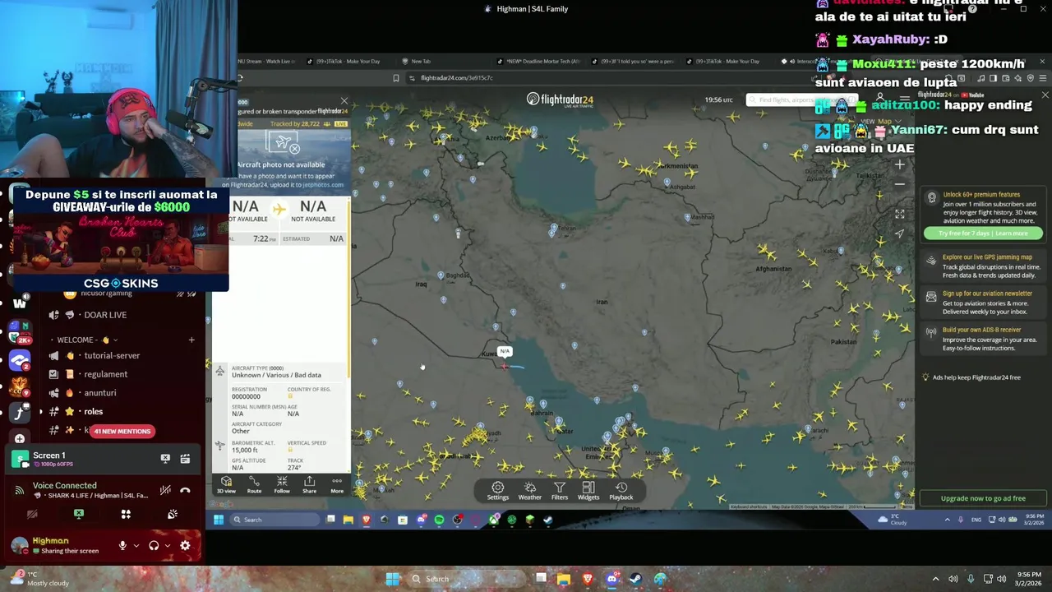Toggle fullscreen map view
This screenshot has width=1052, height=592.
899,214
